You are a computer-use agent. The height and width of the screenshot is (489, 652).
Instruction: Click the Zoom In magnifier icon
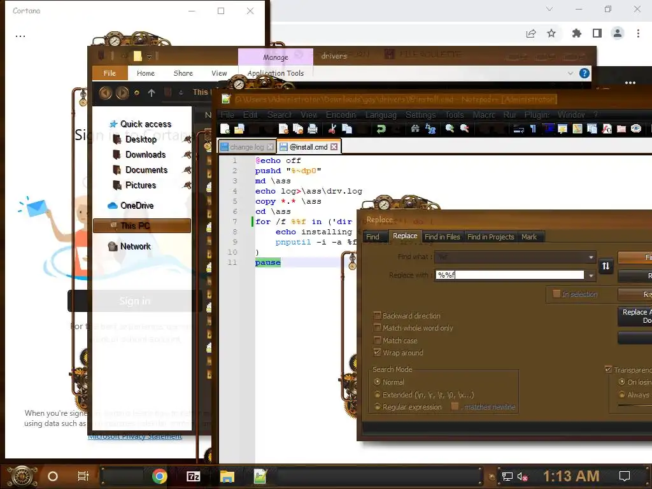pyautogui.click(x=450, y=129)
